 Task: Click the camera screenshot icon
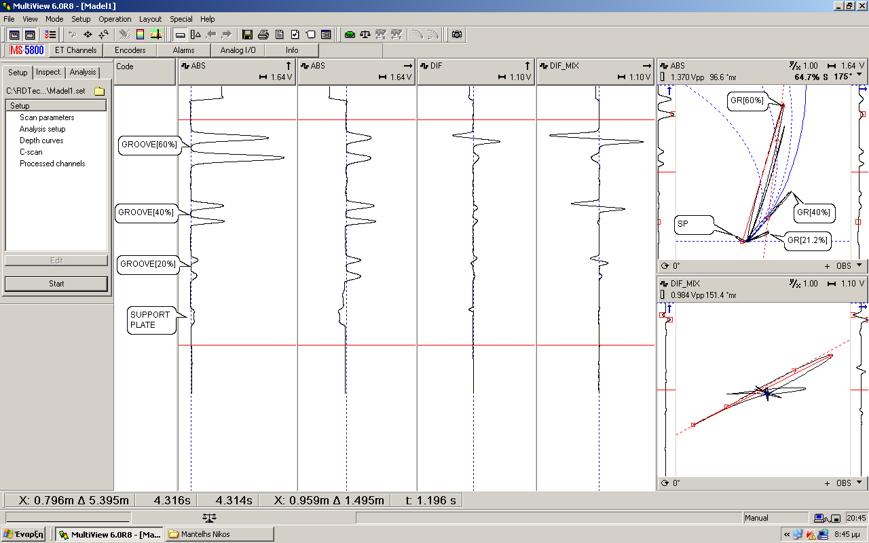click(457, 35)
